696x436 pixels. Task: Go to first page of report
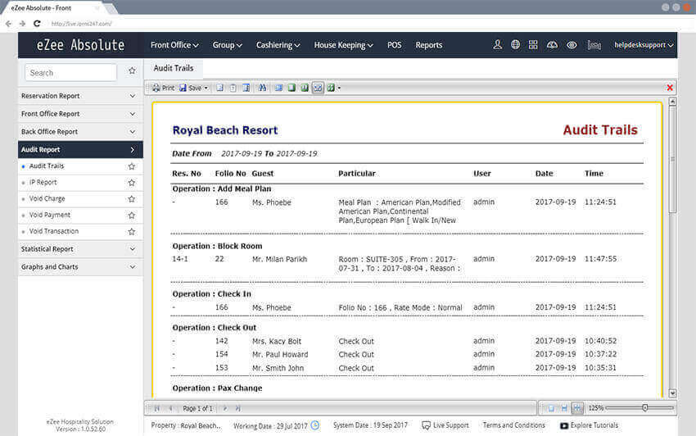click(x=157, y=408)
